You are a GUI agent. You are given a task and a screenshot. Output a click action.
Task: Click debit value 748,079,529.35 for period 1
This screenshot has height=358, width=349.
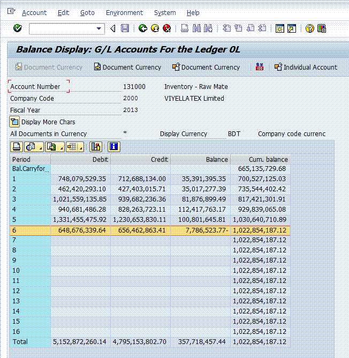[82, 179]
